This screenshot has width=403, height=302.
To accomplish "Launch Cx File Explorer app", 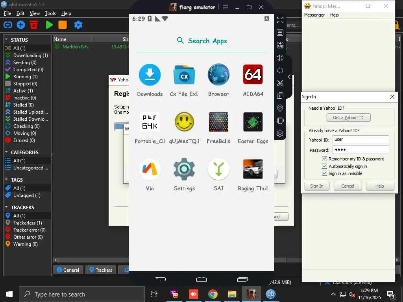I will tap(184, 75).
